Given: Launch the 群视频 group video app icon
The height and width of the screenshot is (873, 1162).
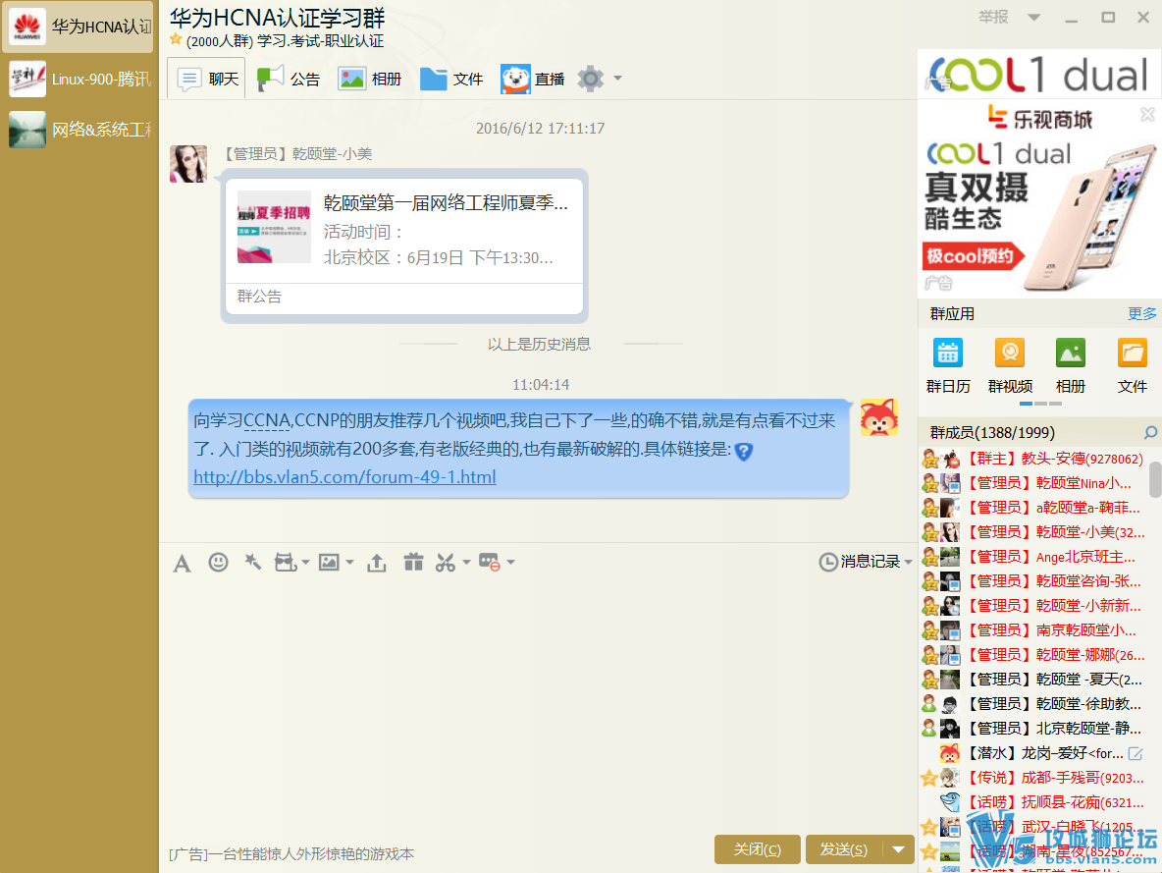Looking at the screenshot, I should pyautogui.click(x=1010, y=354).
